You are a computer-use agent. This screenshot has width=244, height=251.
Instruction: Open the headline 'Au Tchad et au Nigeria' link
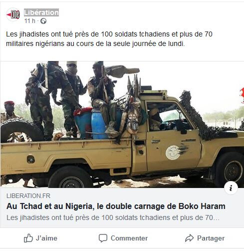pyautogui.click(x=116, y=206)
